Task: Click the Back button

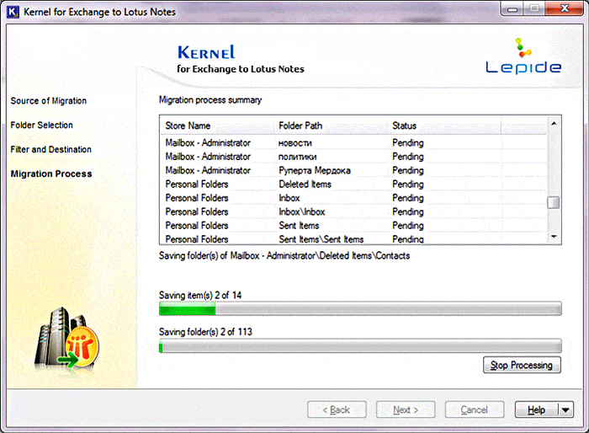Action: [x=337, y=409]
